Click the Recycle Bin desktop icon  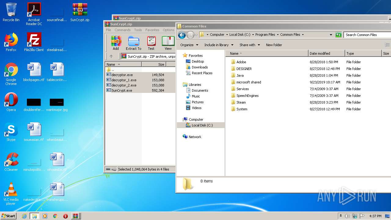tap(11, 12)
